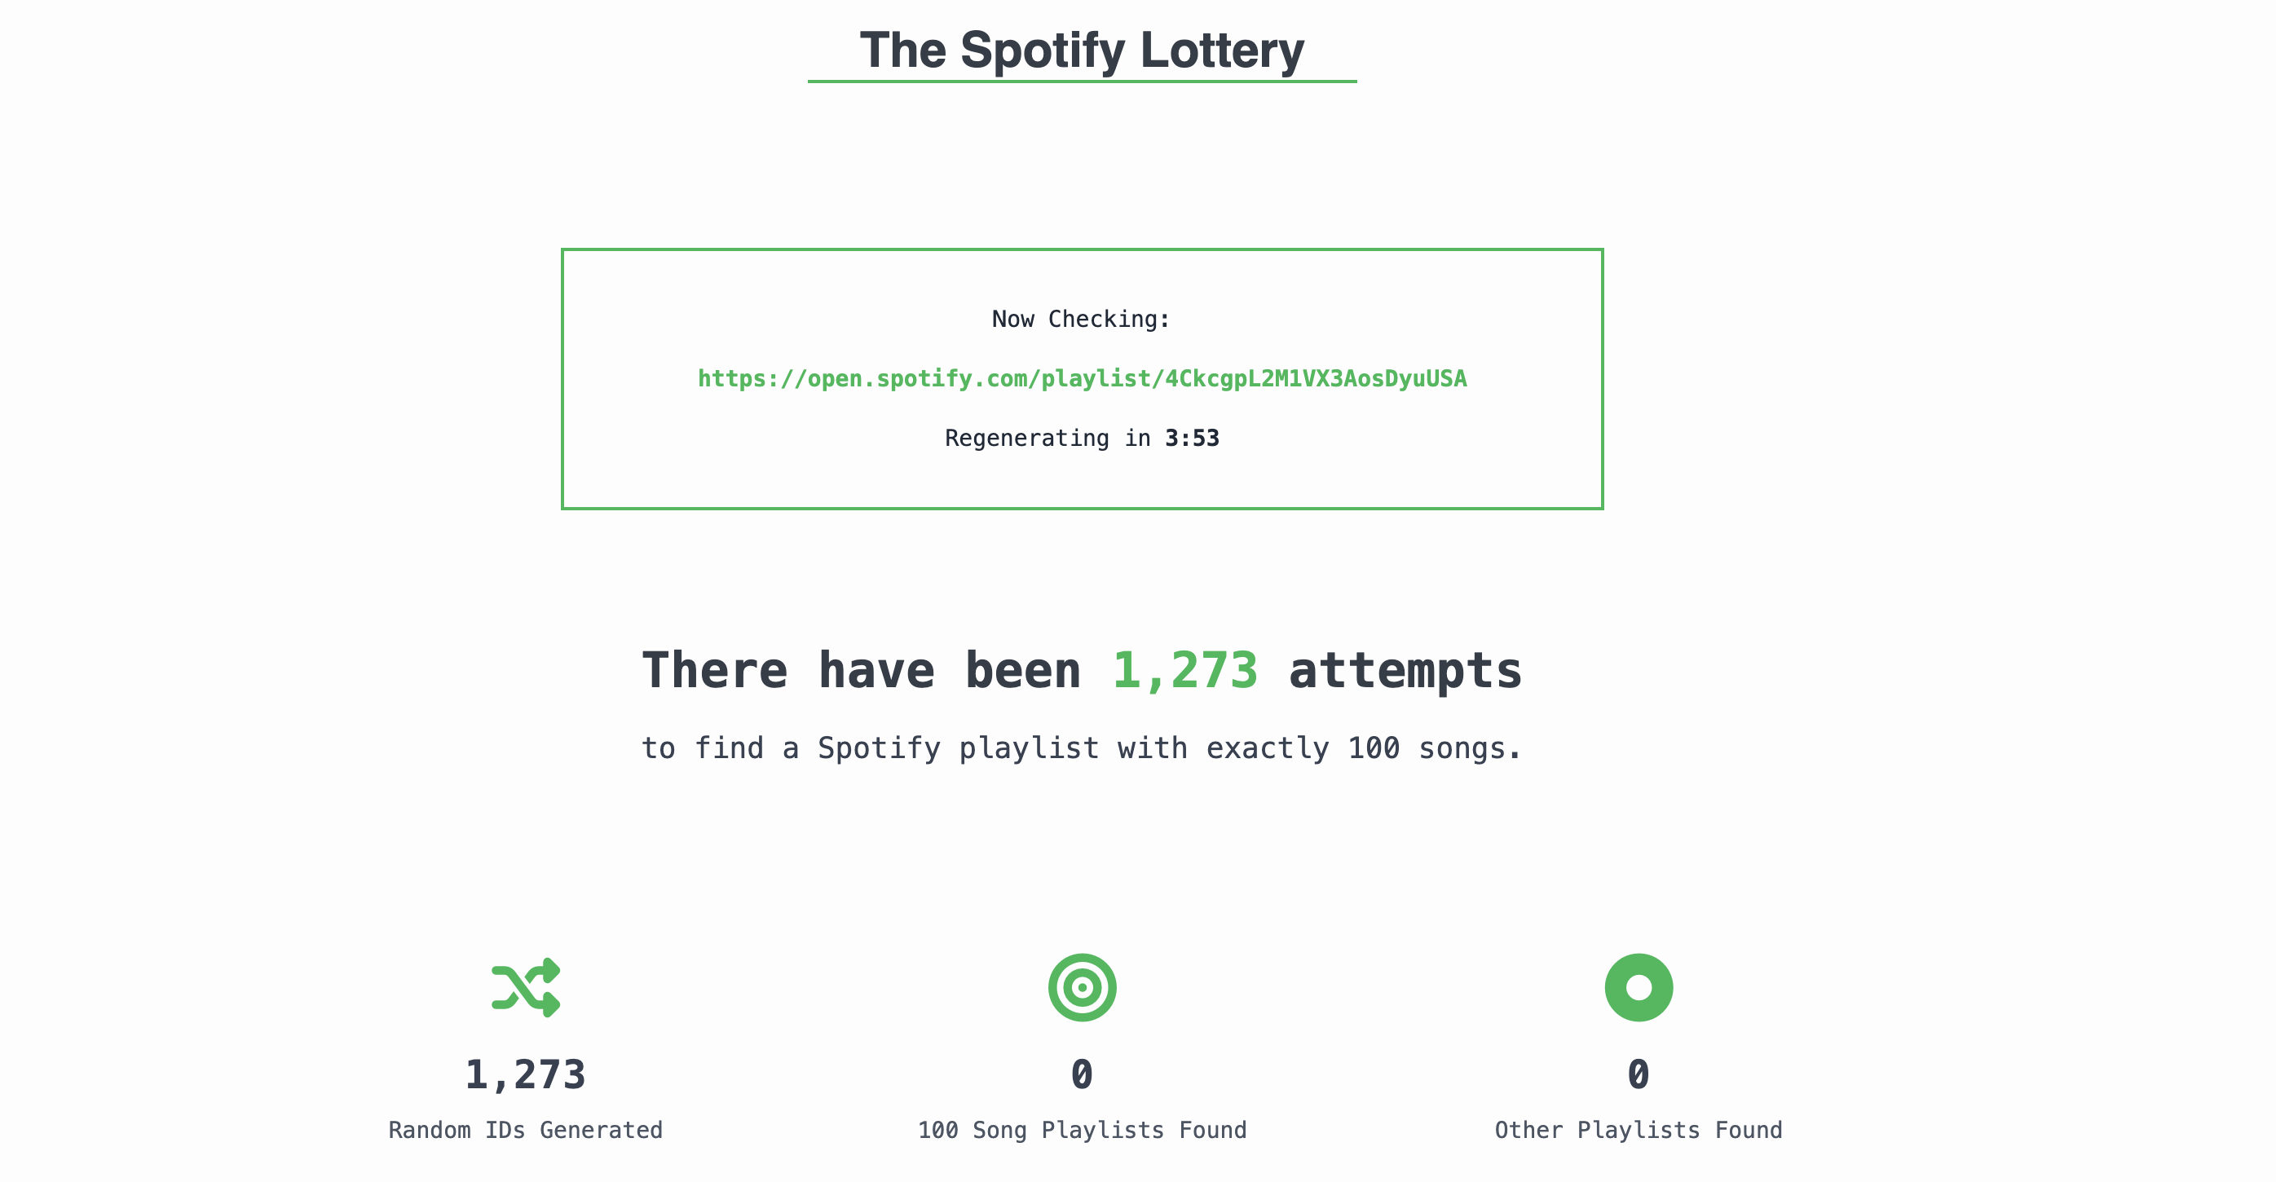This screenshot has height=1182, width=2276.
Task: Click the green underline below the title
Action: (x=1082, y=82)
